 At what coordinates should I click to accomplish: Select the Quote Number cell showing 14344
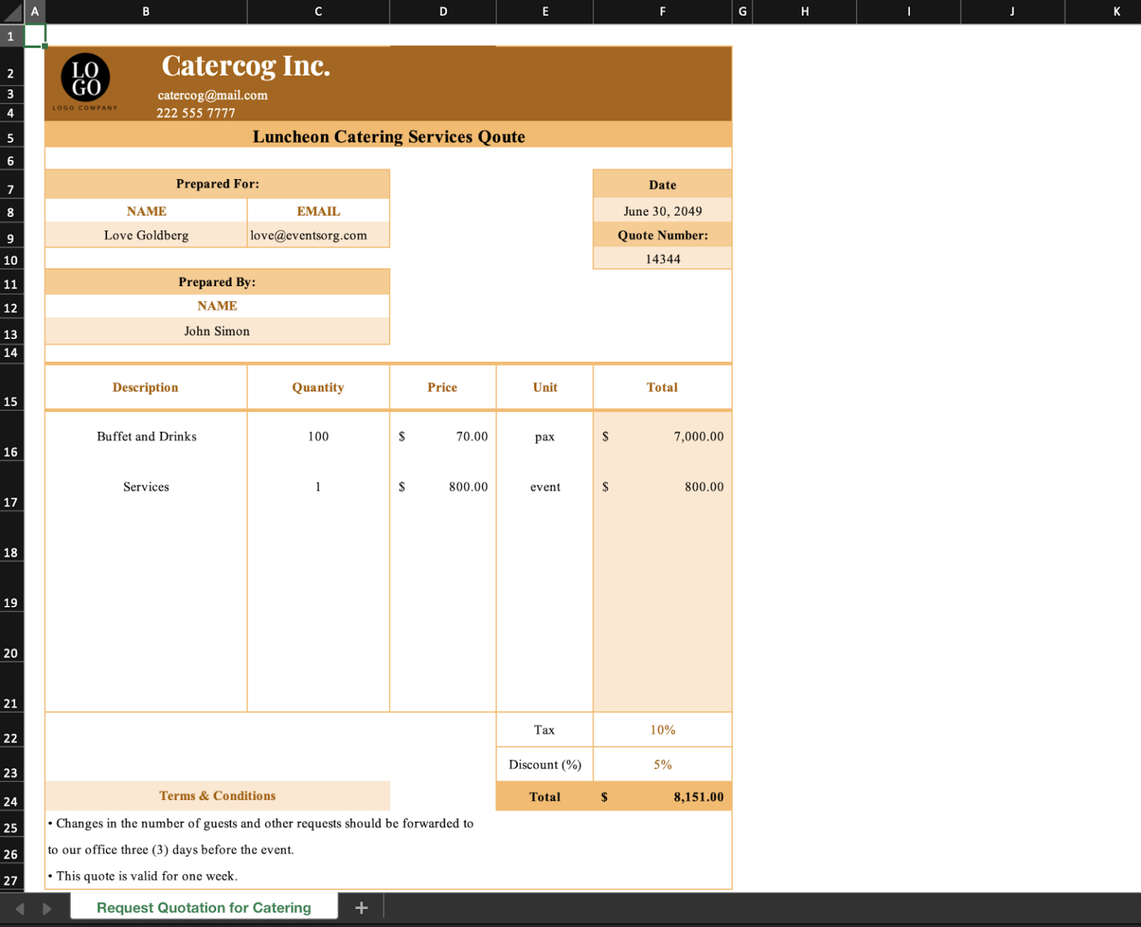pos(661,259)
